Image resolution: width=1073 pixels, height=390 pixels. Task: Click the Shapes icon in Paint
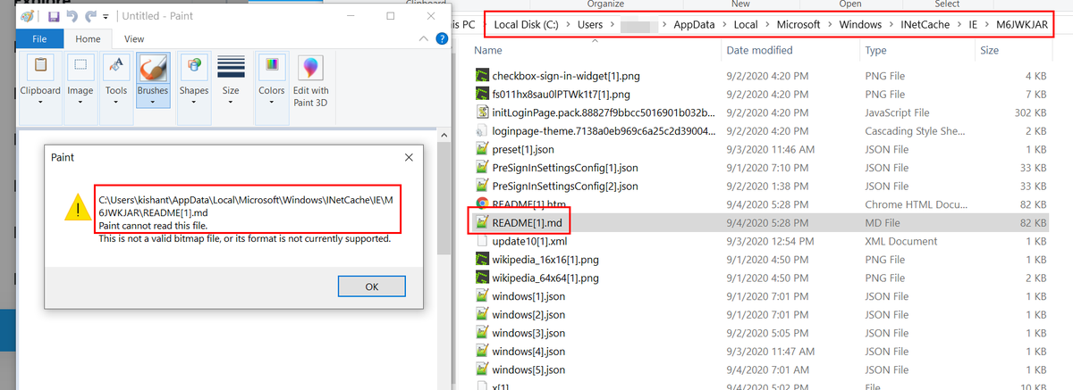tap(193, 67)
